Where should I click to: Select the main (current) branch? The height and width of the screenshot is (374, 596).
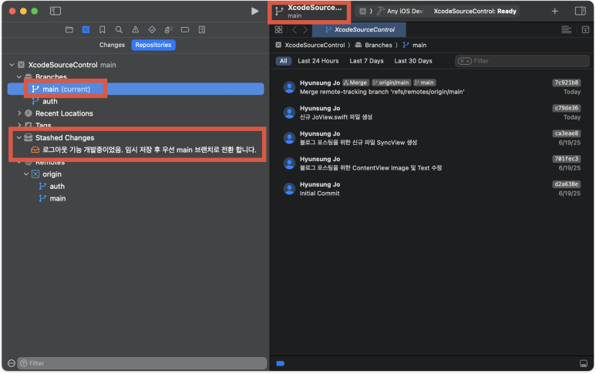(136, 89)
